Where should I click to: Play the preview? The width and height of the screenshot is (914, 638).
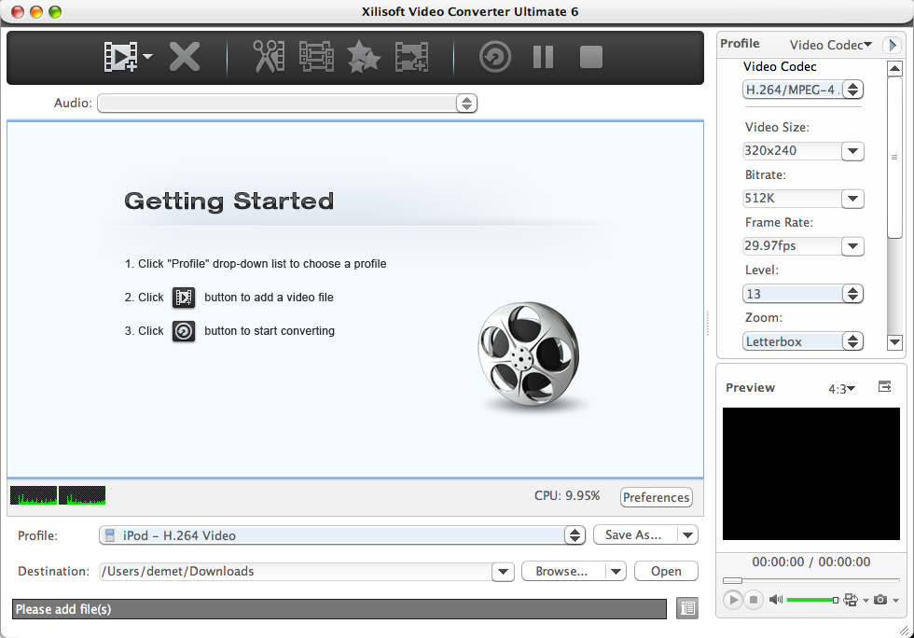coord(733,600)
